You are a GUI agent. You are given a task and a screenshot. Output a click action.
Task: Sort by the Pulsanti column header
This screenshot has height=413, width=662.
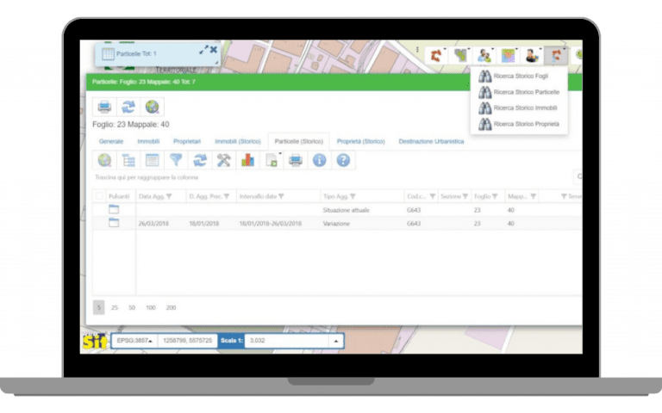119,196
